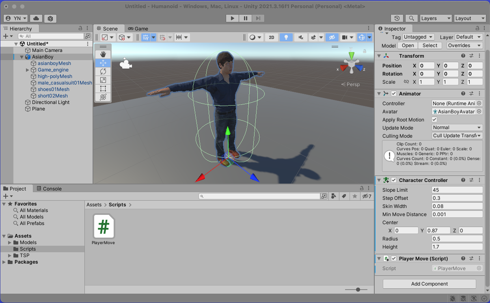This screenshot has height=303, width=490.
Task: Click the Add Component button
Action: pos(429,284)
